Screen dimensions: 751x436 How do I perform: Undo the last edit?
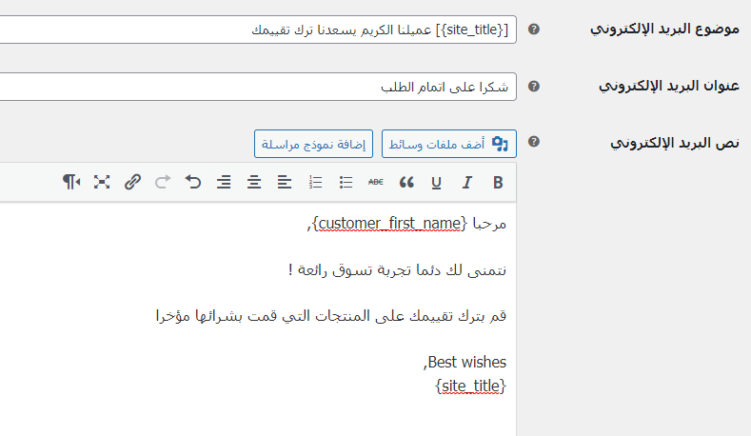pos(193,182)
